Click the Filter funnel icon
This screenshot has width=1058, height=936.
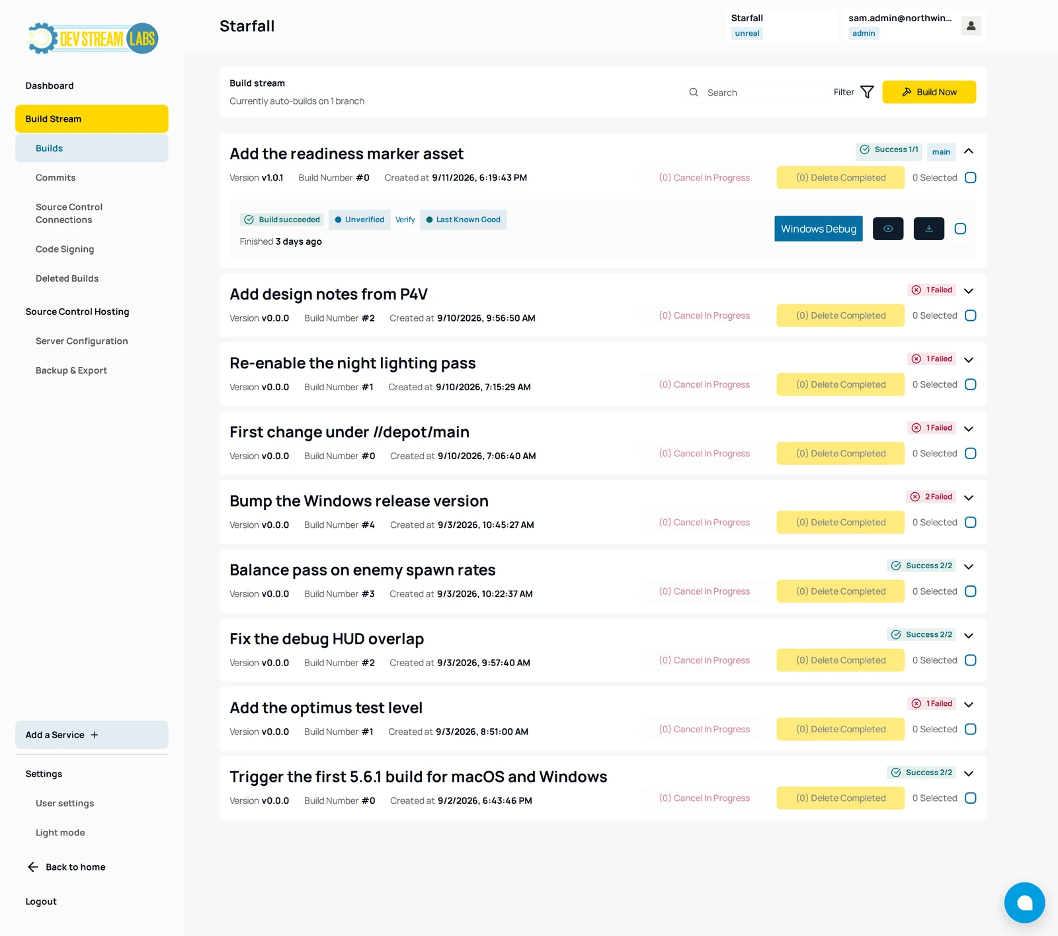pyautogui.click(x=867, y=92)
